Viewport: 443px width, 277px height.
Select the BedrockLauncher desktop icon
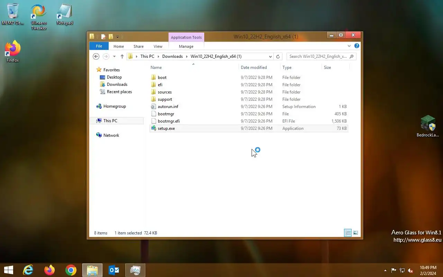[x=428, y=126]
